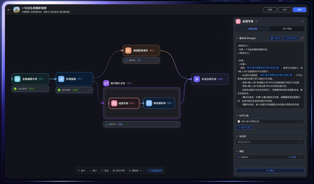314x184 pixels.
Task: Click the 全能编剧大师 robot icon
Action: (x=17, y=79)
